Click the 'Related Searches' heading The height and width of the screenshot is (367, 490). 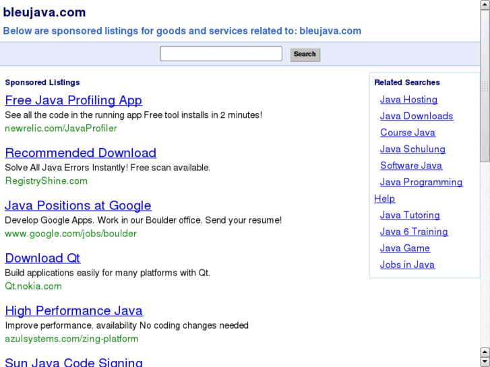(407, 82)
